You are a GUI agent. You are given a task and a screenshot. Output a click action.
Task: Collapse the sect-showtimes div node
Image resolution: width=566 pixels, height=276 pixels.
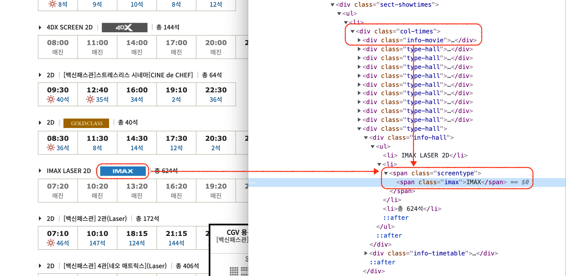point(332,5)
